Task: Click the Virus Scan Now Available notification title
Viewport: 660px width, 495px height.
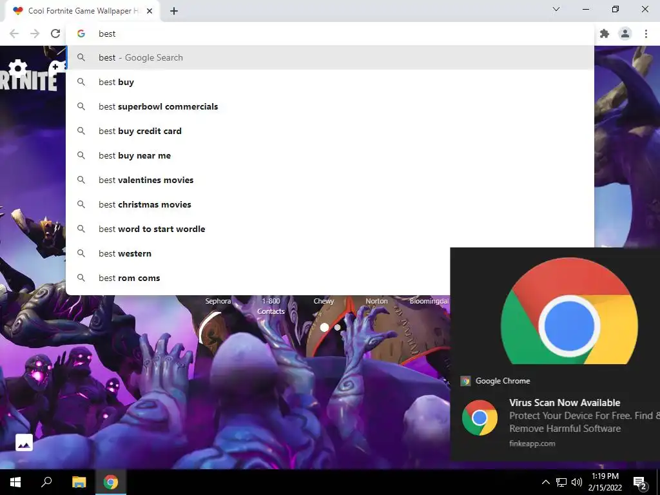Action: 565,402
